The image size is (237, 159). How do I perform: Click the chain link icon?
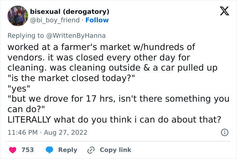click(x=90, y=150)
